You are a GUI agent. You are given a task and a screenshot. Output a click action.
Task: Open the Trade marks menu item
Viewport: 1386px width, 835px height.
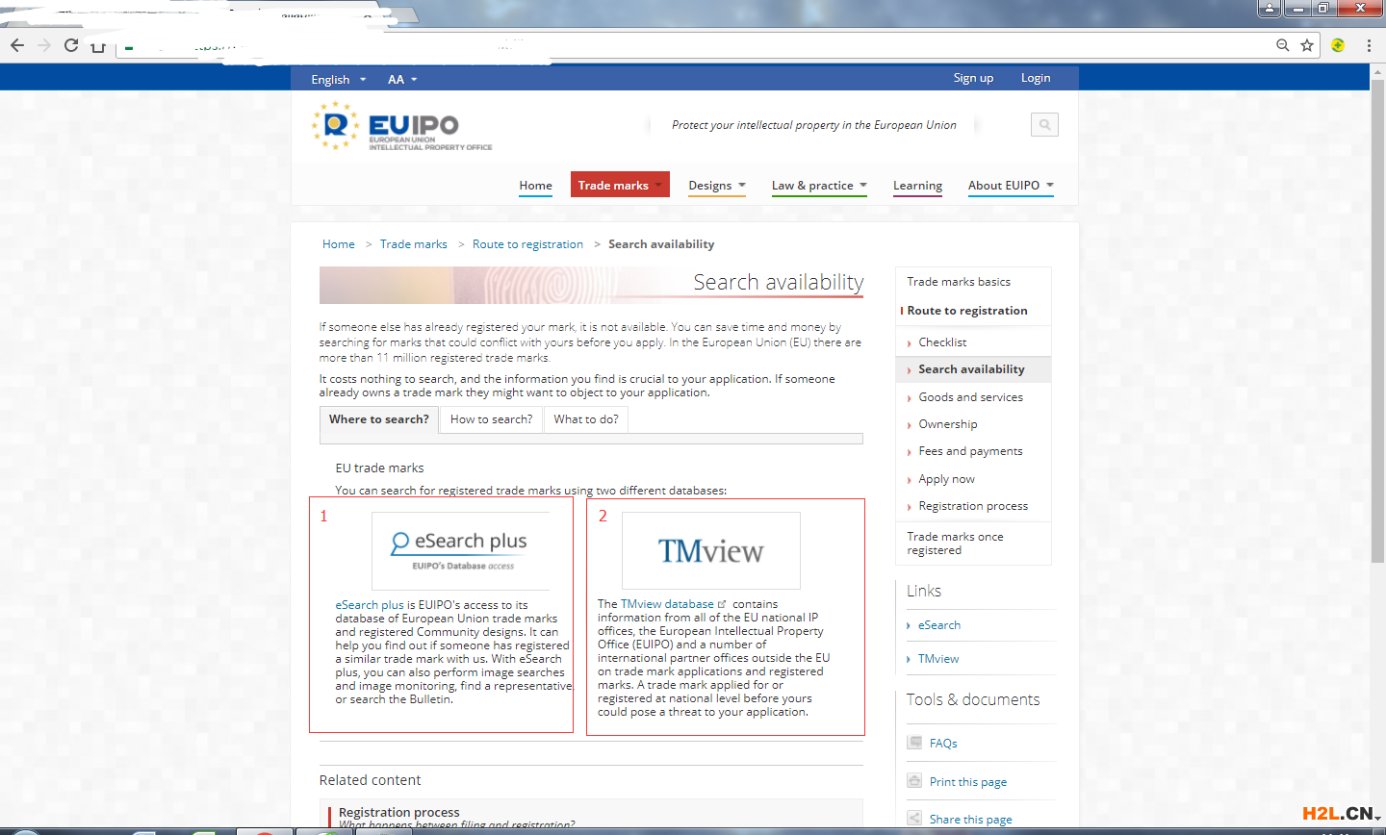click(x=619, y=186)
